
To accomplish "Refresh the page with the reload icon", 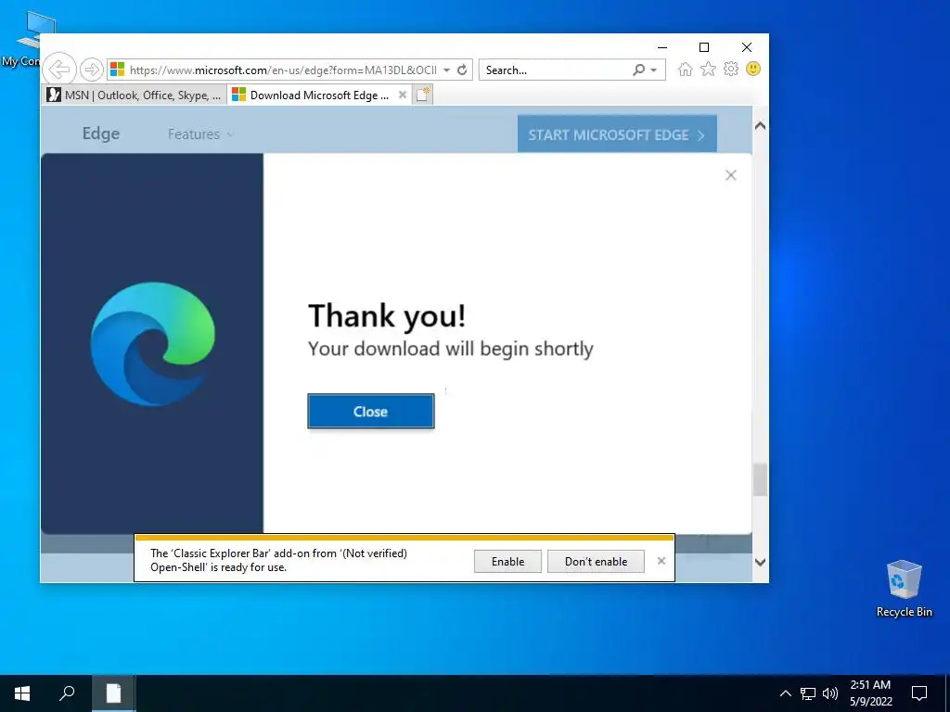I will click(462, 70).
